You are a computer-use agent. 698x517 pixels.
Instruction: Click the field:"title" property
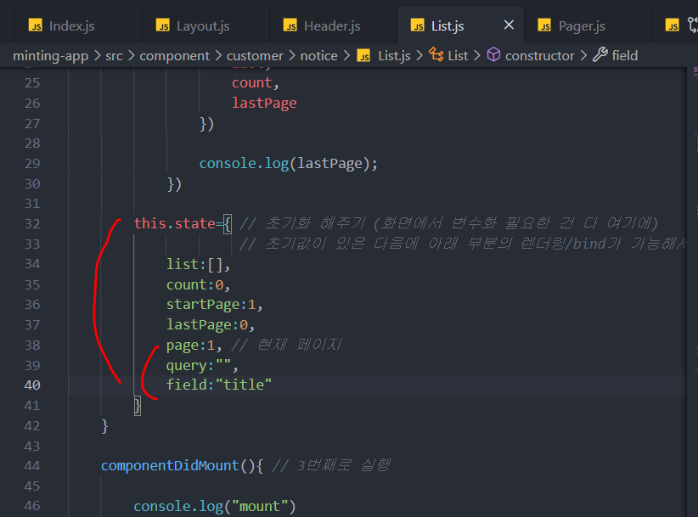click(218, 385)
